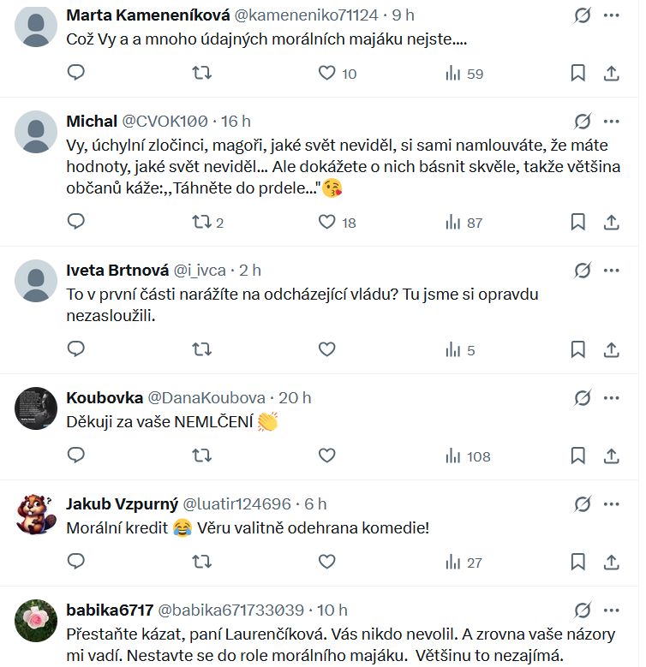The image size is (646, 667).
Task: View analytics of Koubovka's tweet showing 108
Action: (x=468, y=456)
